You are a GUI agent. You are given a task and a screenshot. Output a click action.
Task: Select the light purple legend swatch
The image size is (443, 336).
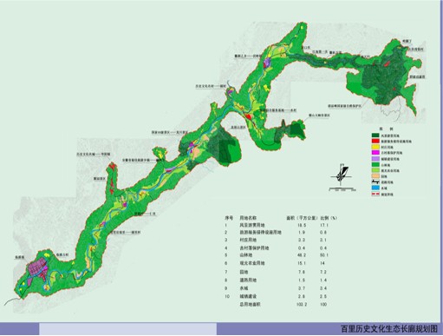(x=375, y=159)
